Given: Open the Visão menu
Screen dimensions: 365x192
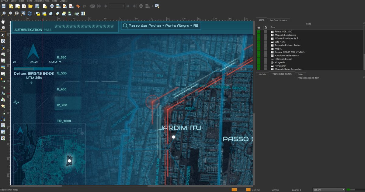Looking at the screenshot, I should (22, 1).
